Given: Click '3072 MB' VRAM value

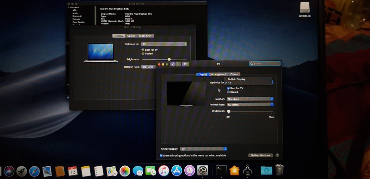Looking at the screenshot, I should tap(130, 21).
